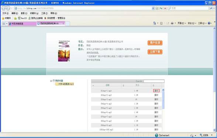The image size is (217, 138).
Task: Open the 工具 command bar dropdown
Action: click(x=202, y=23)
